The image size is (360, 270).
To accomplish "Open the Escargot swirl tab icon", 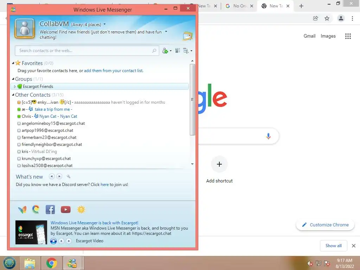I will [36, 209].
